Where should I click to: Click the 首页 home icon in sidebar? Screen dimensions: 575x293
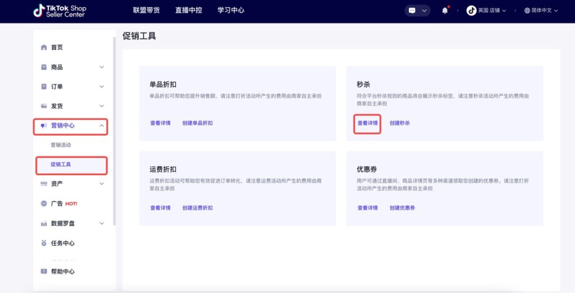point(44,47)
